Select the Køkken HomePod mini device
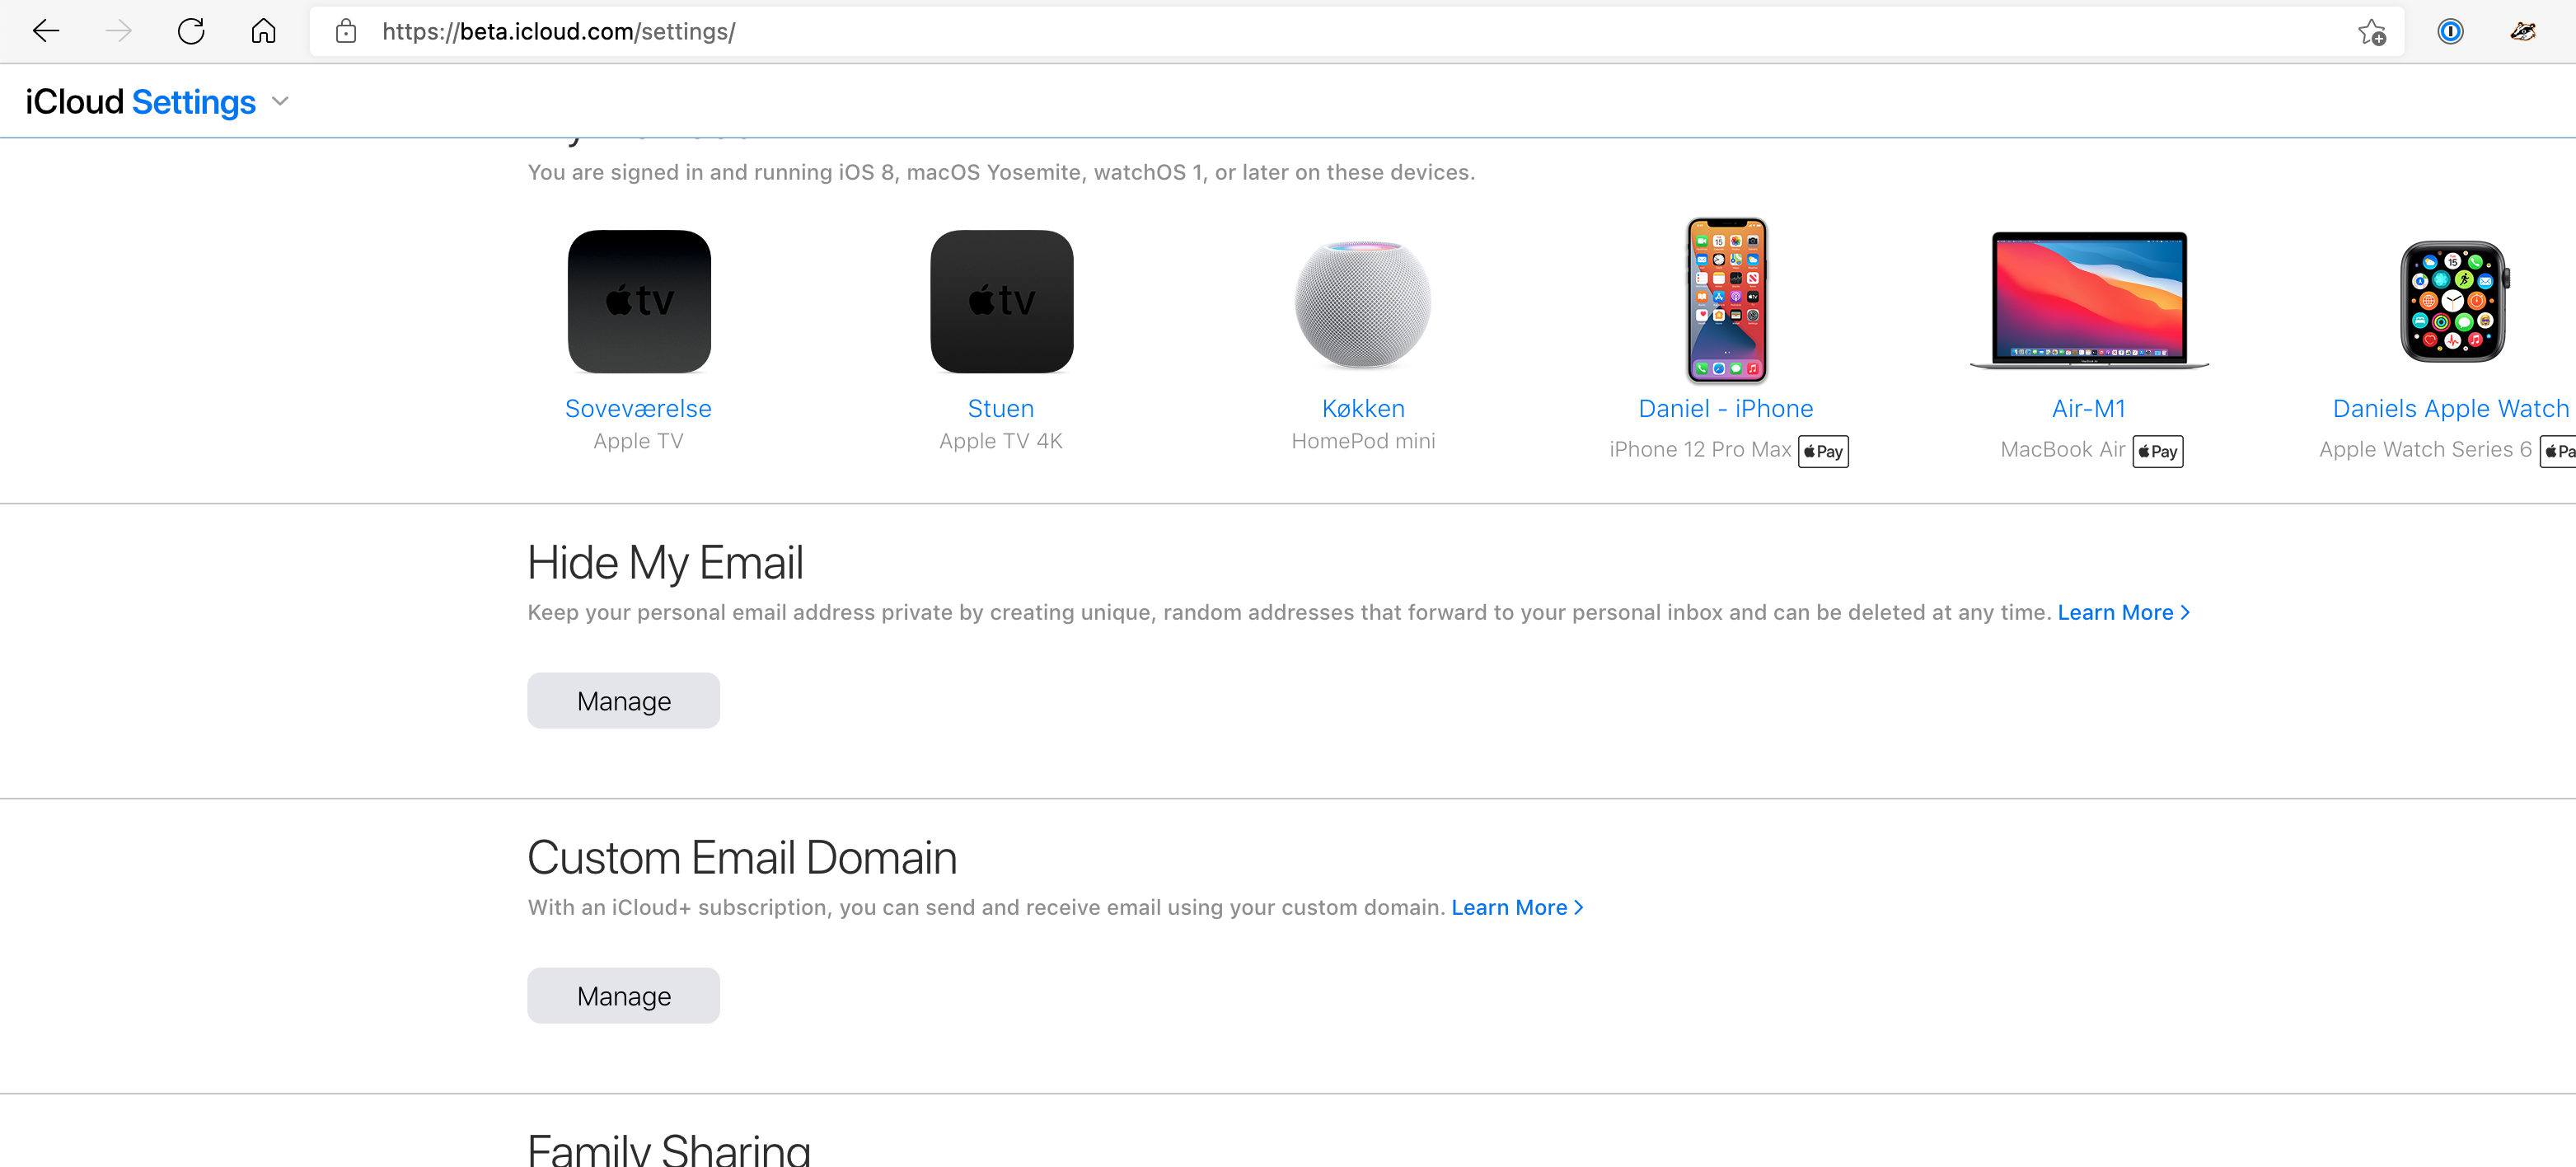The image size is (2576, 1167). 1363,340
